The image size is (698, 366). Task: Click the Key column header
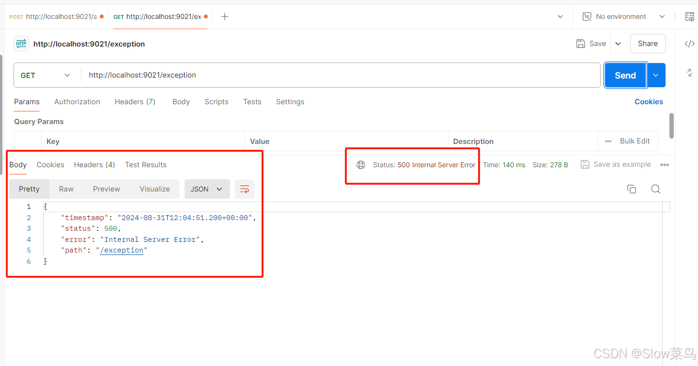(x=143, y=141)
